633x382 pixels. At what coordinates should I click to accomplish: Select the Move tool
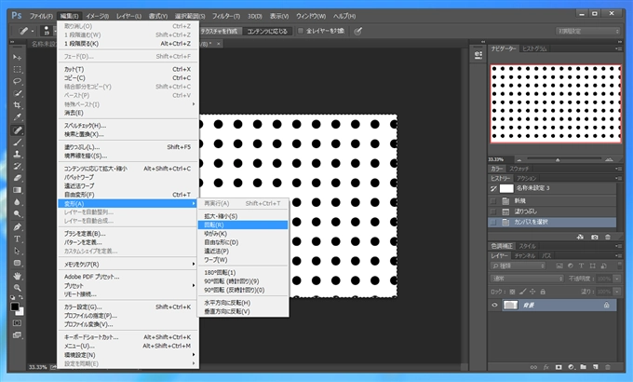17,58
